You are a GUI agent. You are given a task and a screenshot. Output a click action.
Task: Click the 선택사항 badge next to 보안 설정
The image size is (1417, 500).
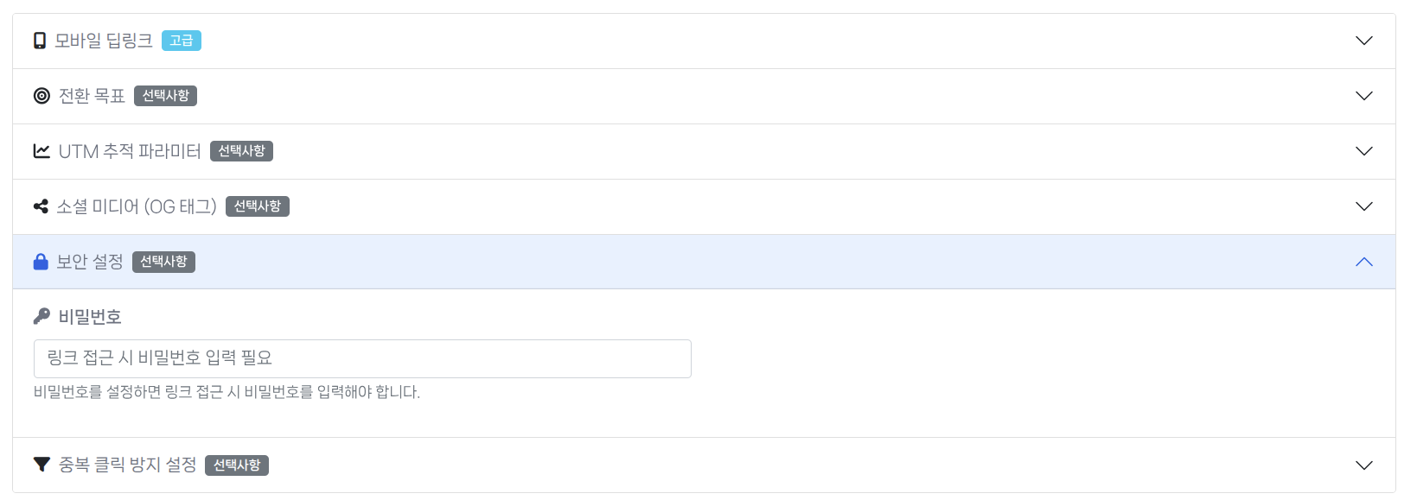[163, 262]
